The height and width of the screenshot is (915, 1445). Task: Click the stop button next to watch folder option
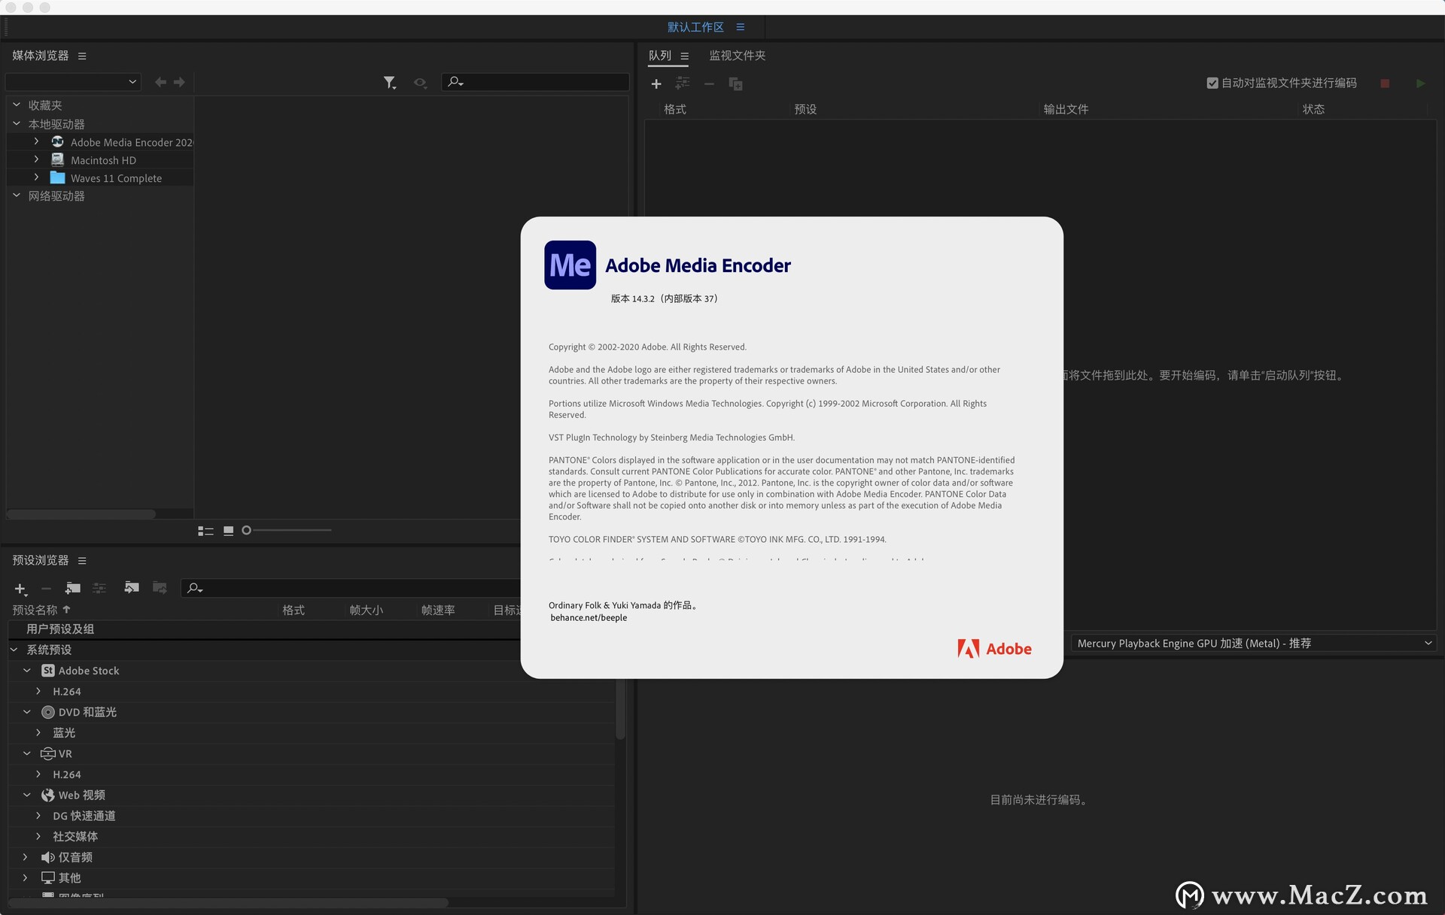[x=1384, y=83]
